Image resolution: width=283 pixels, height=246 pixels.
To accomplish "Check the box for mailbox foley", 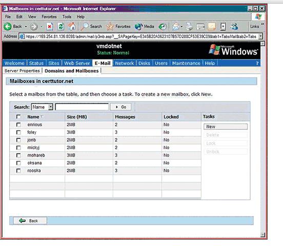I will coord(18,132).
